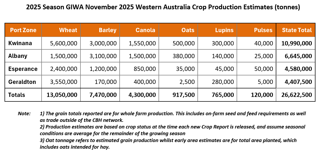320x154 pixels.
Task: Click the Pulses column header
Action: (263, 30)
